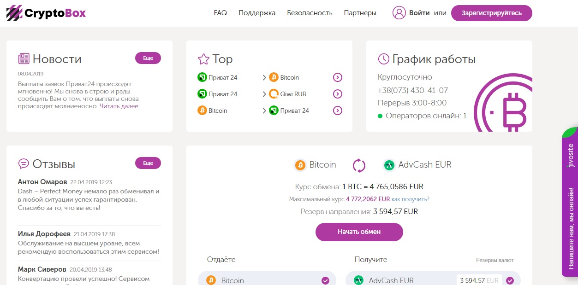Click the user profile icon
578x285 pixels.
[x=399, y=13]
